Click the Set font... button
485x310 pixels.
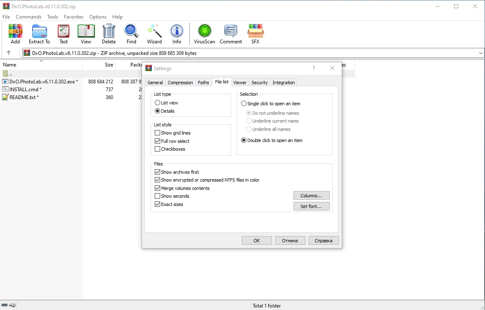point(311,206)
